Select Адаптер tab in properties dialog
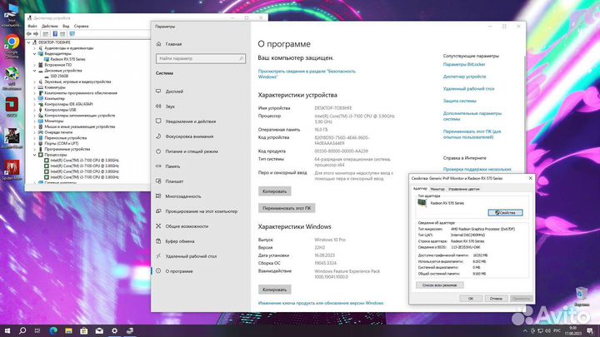Image resolution: width=600 pixels, height=337 pixels. (x=420, y=189)
